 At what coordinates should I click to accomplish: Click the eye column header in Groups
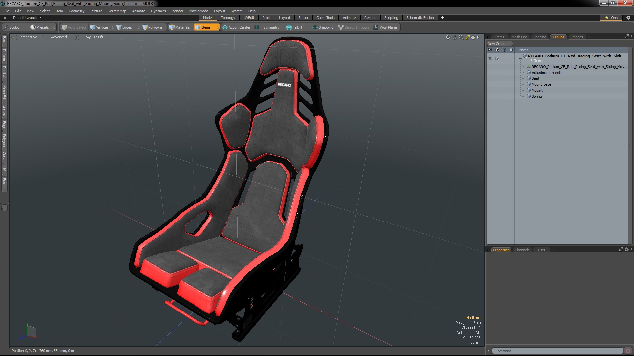[490, 50]
